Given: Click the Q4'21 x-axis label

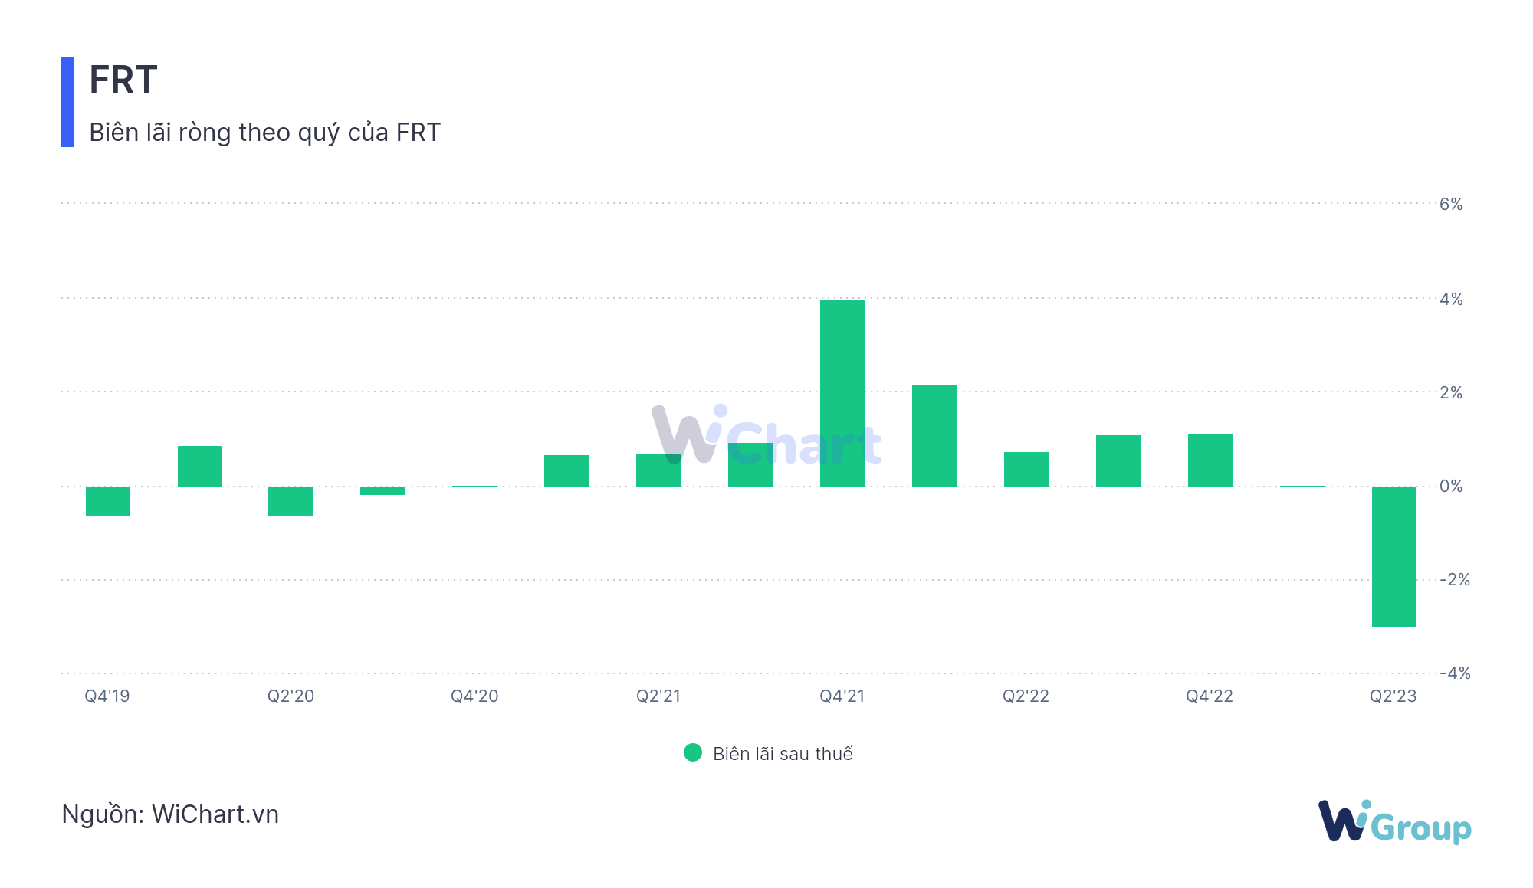Looking at the screenshot, I should [842, 696].
